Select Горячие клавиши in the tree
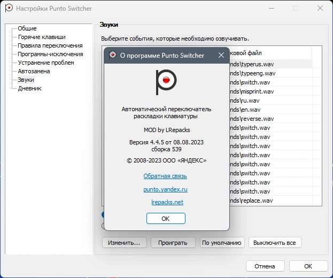The width and height of the screenshot is (333, 278). [x=42, y=37]
